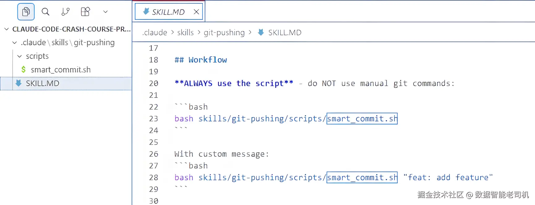Switch to the SKILL.MD editor tab
Screen dimensions: 535x205
[169, 12]
